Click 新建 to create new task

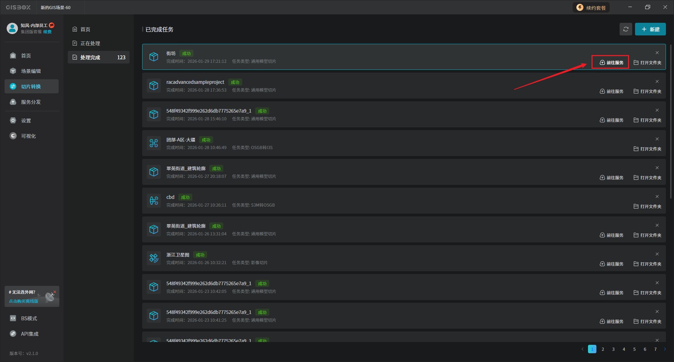coord(650,29)
